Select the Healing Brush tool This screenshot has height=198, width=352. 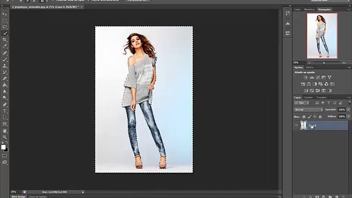click(4, 53)
